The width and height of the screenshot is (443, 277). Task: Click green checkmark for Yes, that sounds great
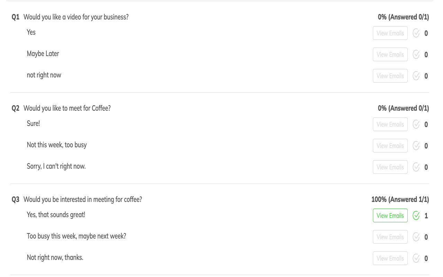[416, 216]
